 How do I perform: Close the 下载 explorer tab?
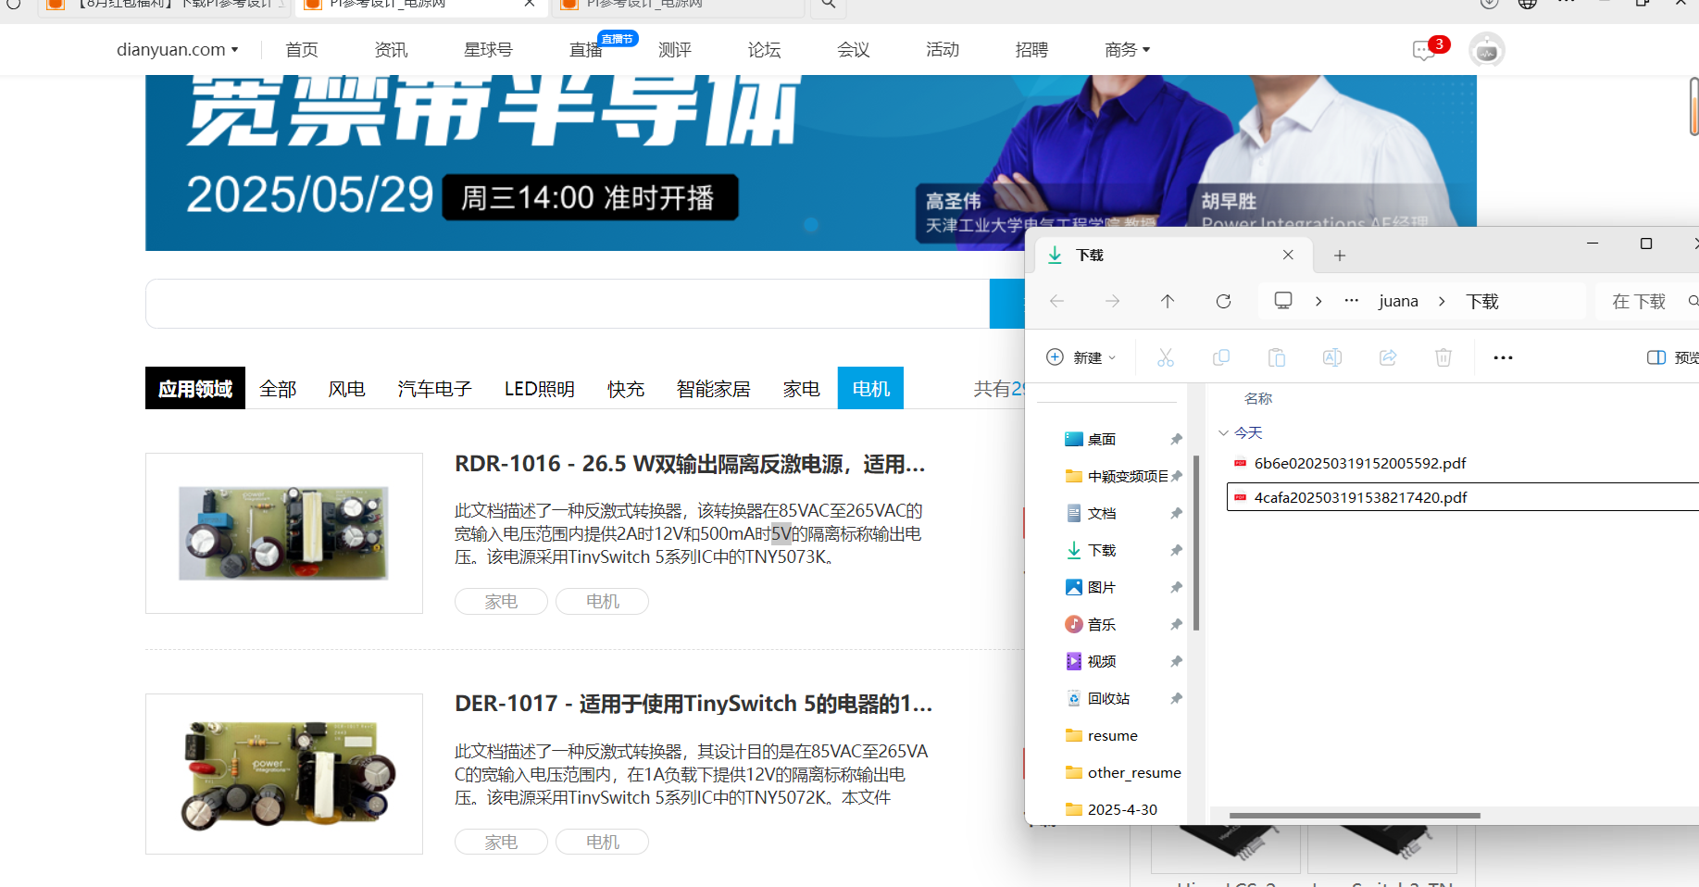(x=1288, y=255)
